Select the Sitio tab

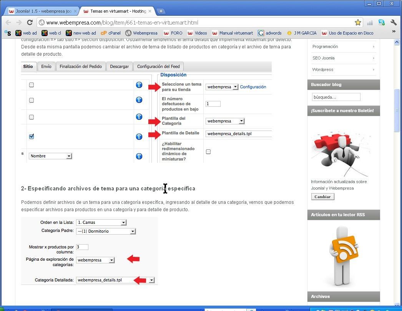click(x=28, y=66)
